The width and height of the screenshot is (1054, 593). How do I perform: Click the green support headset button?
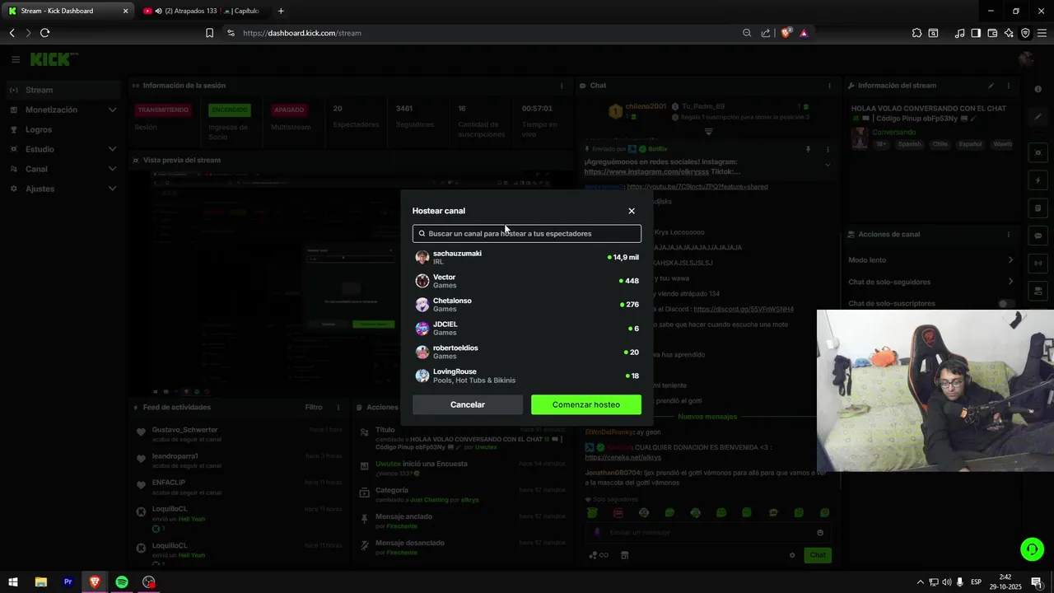tap(1032, 549)
